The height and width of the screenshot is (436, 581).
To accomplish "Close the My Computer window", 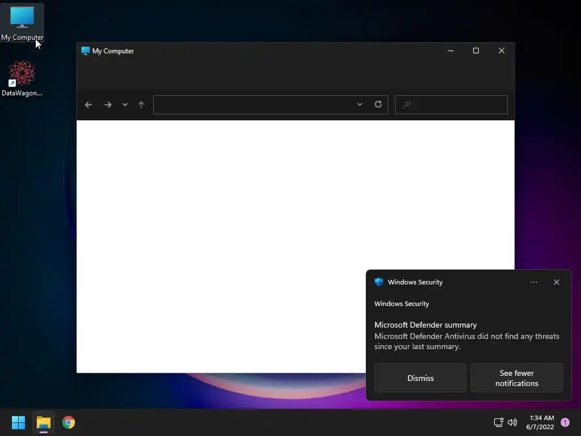I will point(502,51).
